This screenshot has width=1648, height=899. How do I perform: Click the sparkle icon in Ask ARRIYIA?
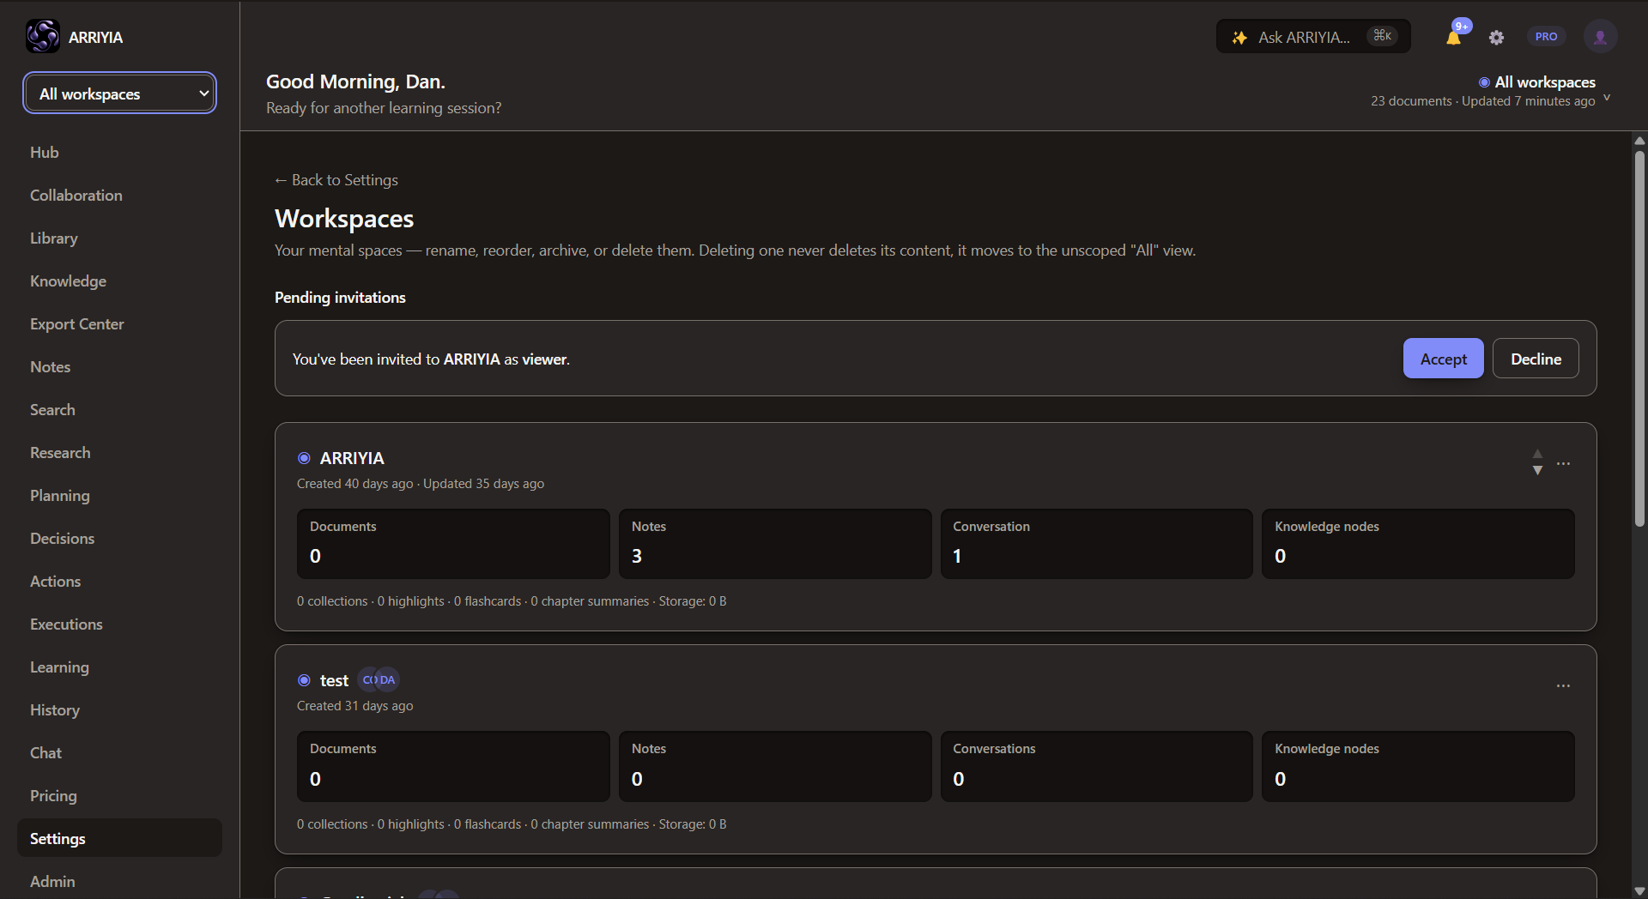coord(1239,37)
